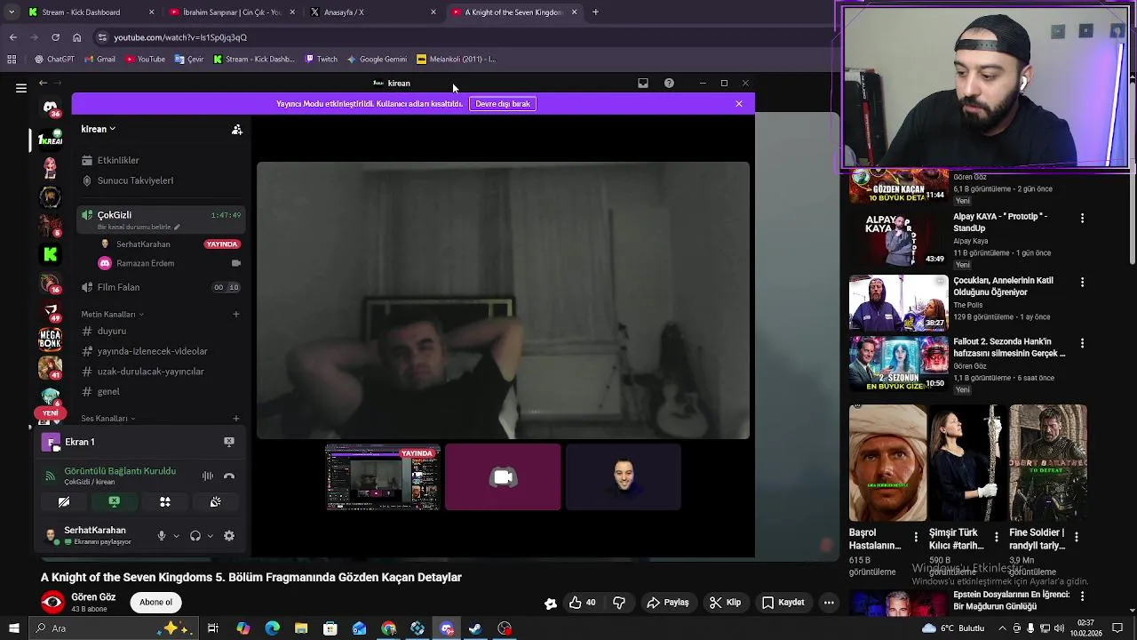This screenshot has width=1137, height=640.
Task: Dislike the YouTube video
Action: click(619, 603)
